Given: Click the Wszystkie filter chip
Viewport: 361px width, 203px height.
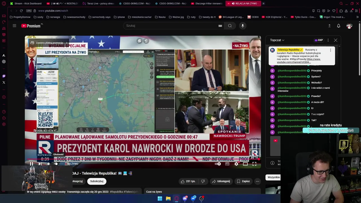Looking at the screenshot, I should point(273,177).
